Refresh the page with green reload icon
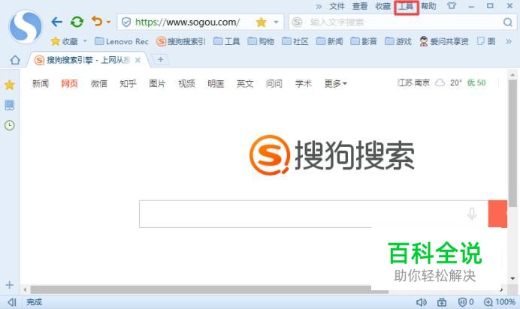Screen dimensions: 520x309 tap(77, 22)
